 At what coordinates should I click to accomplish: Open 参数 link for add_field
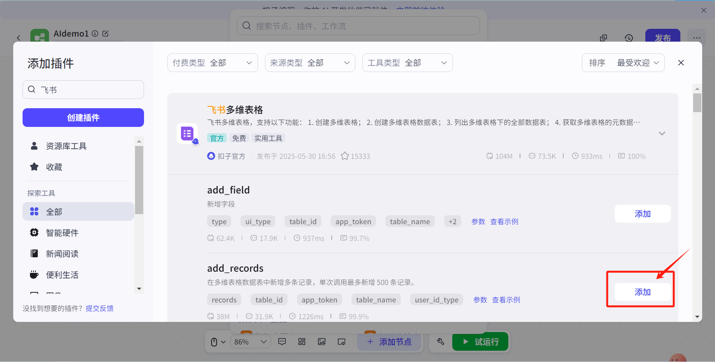click(x=478, y=221)
